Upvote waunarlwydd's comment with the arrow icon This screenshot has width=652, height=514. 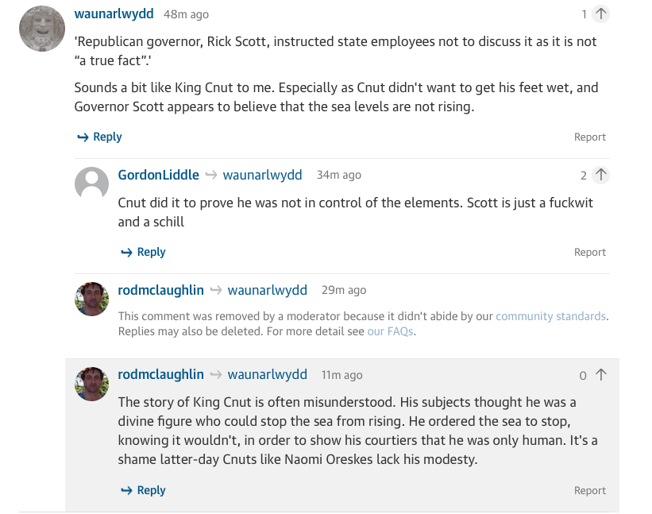(600, 14)
